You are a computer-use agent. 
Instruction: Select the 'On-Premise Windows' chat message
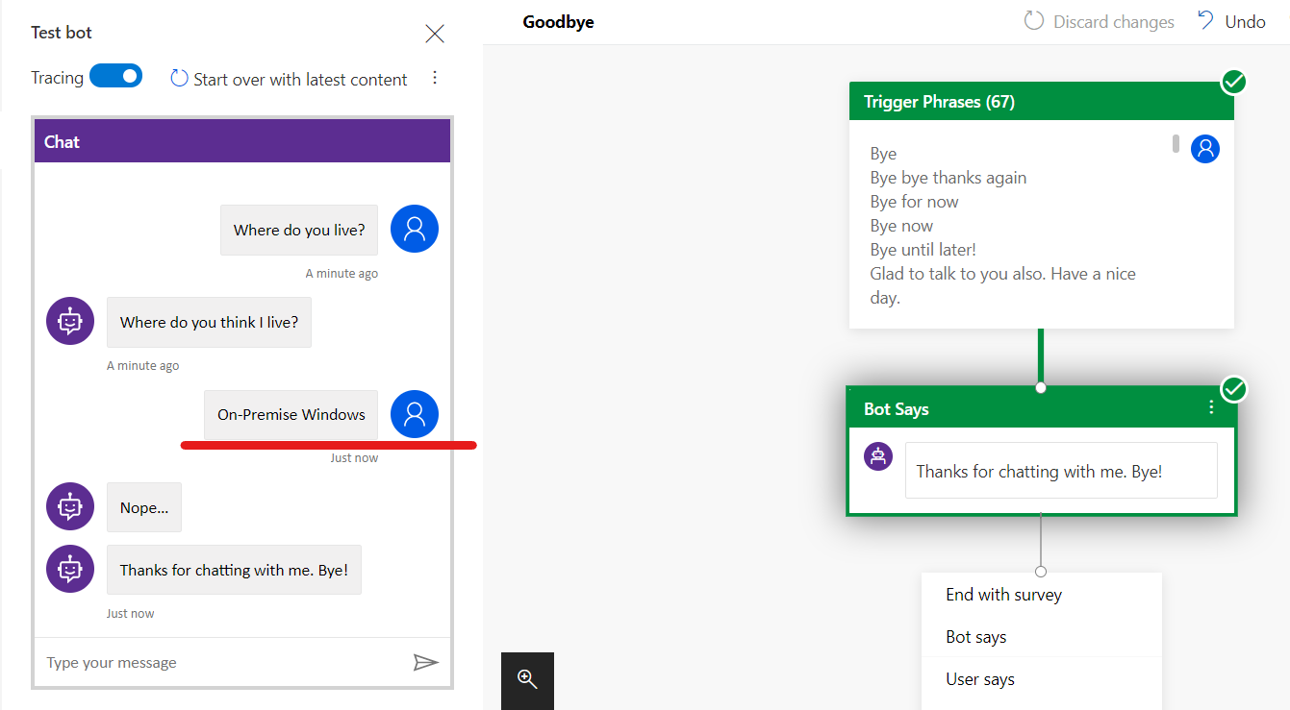click(x=291, y=415)
